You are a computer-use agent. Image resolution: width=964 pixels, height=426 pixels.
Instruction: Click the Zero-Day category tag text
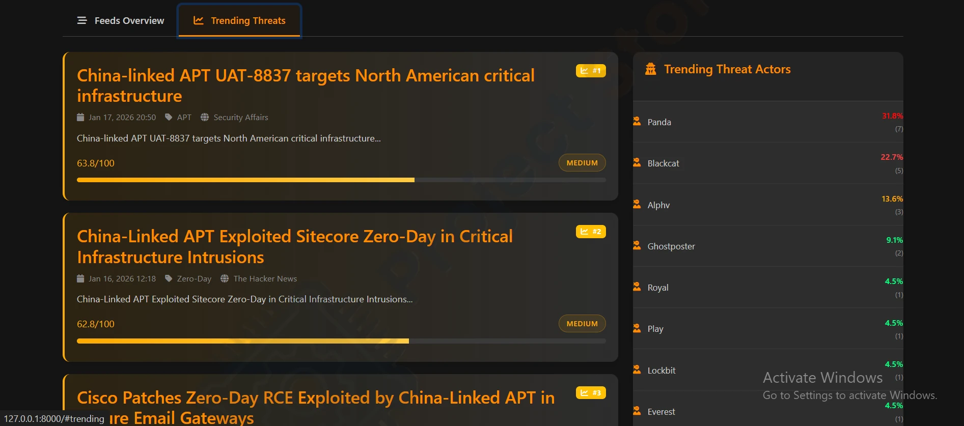[x=194, y=279]
